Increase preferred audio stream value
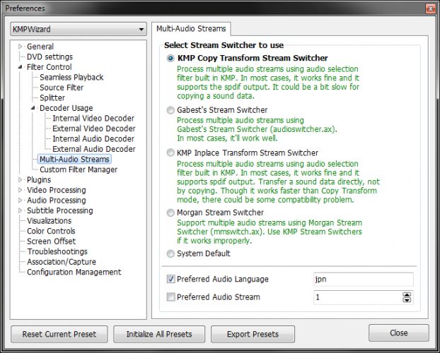440x353 pixels. click(x=407, y=294)
